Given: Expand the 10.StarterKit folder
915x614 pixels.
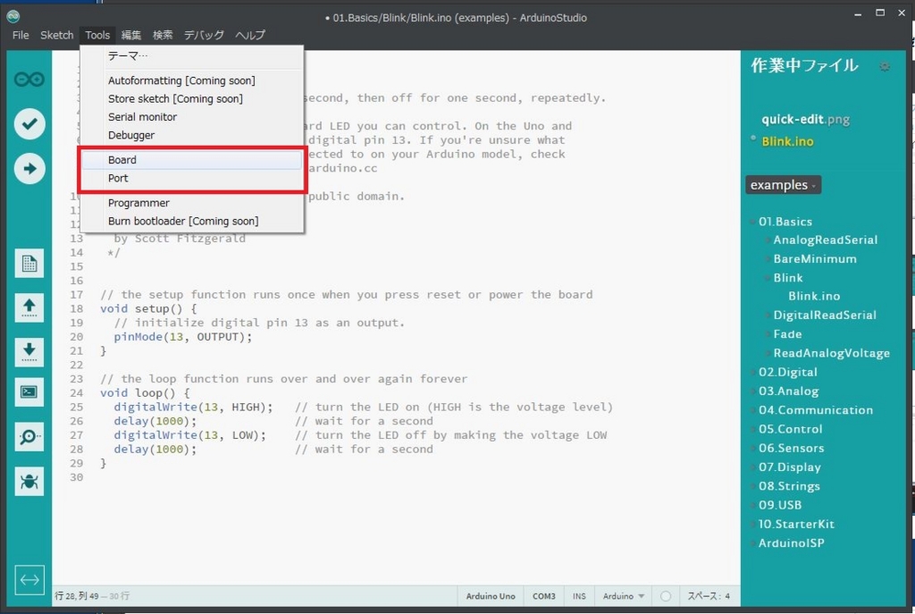Looking at the screenshot, I should tap(796, 524).
